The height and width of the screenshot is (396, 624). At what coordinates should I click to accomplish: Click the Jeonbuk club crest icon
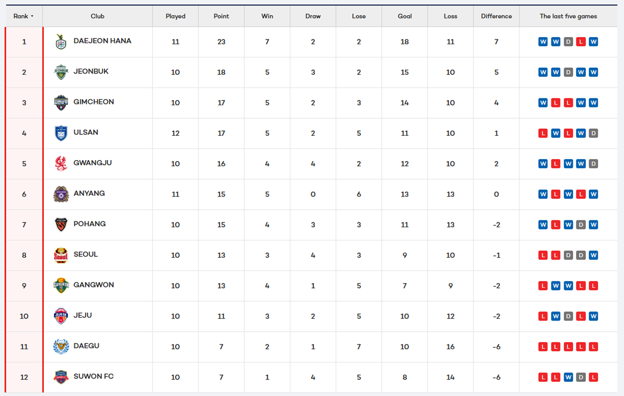coord(61,72)
